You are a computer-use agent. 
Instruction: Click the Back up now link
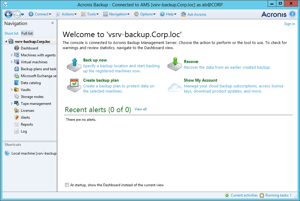(x=95, y=60)
